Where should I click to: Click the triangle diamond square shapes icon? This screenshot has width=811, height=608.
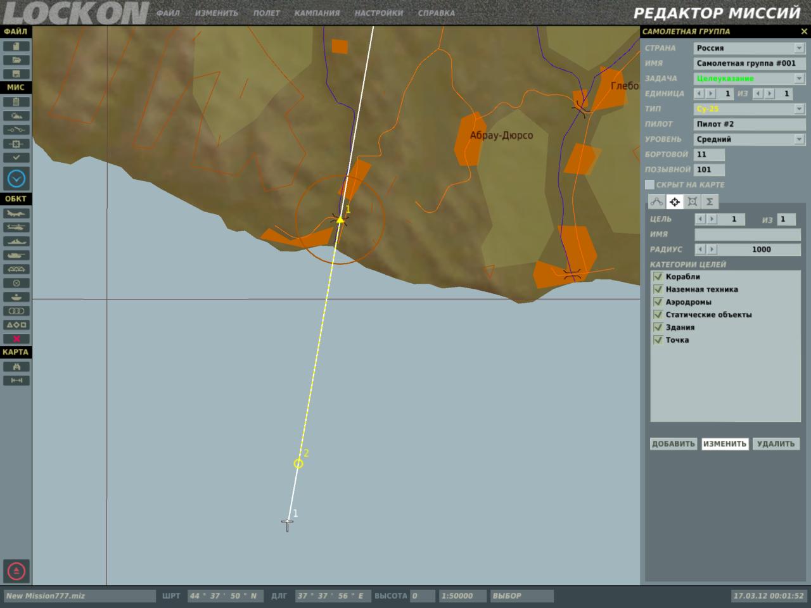click(x=16, y=325)
